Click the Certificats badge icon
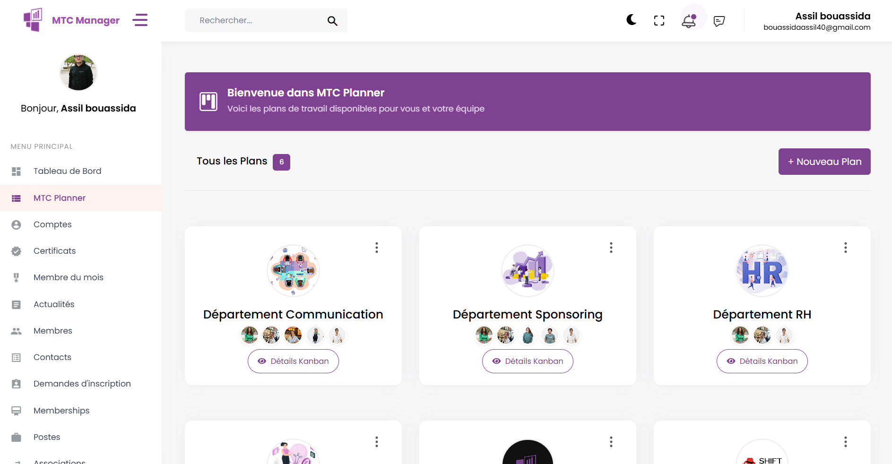 click(16, 251)
